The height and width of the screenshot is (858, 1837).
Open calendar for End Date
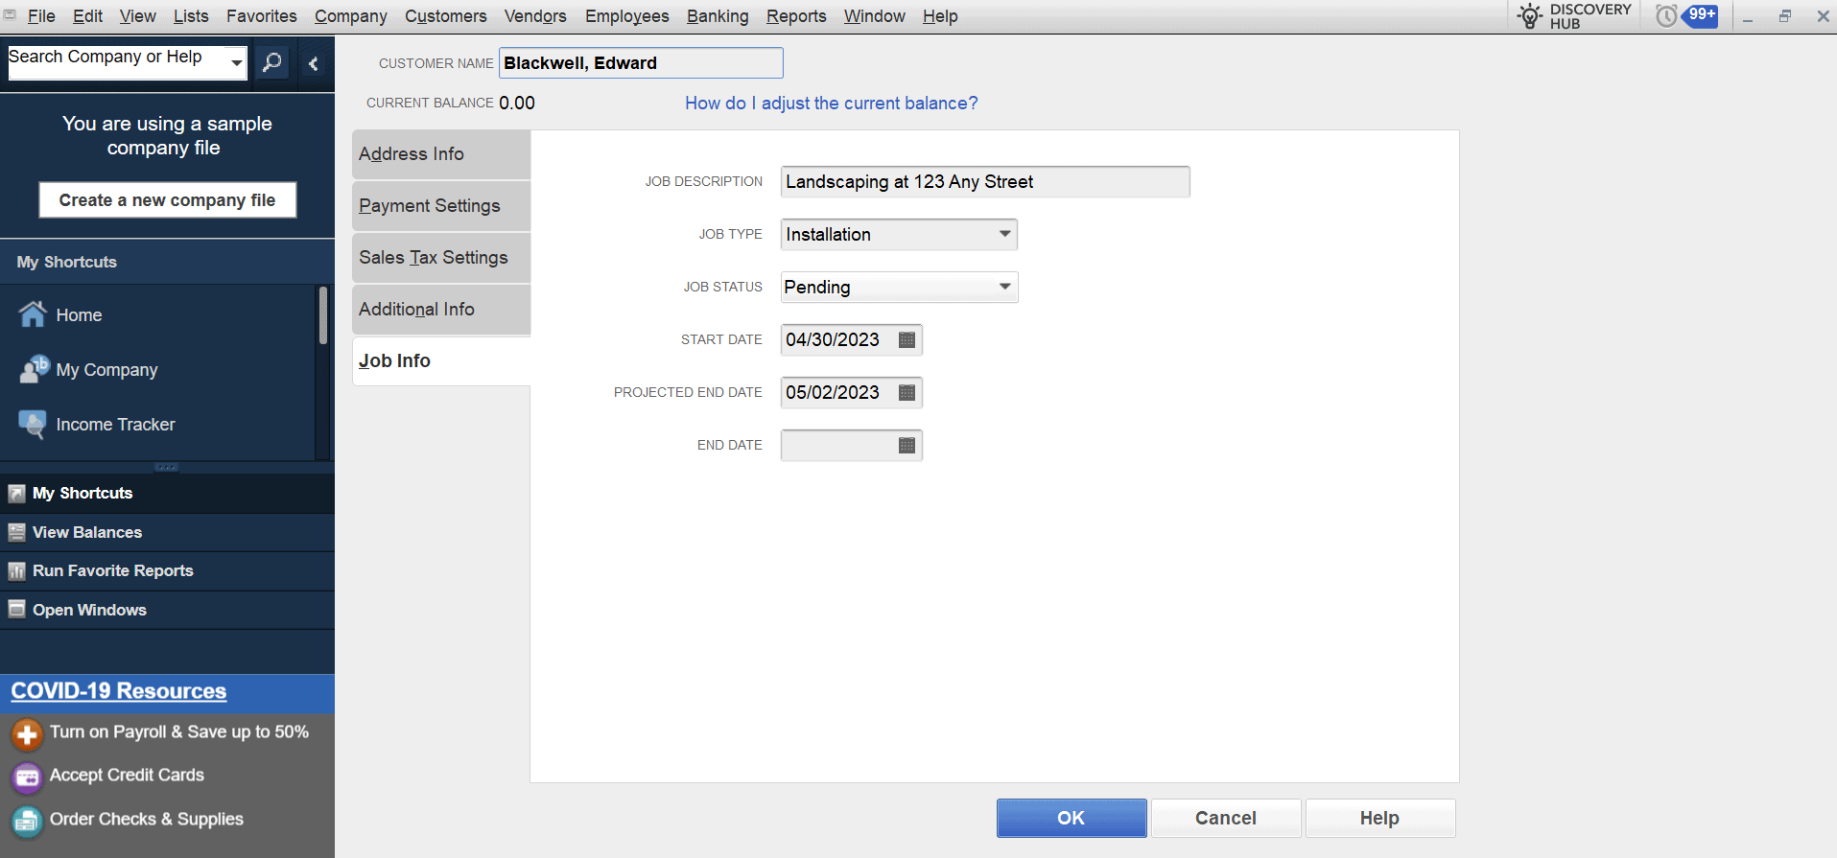point(907,445)
